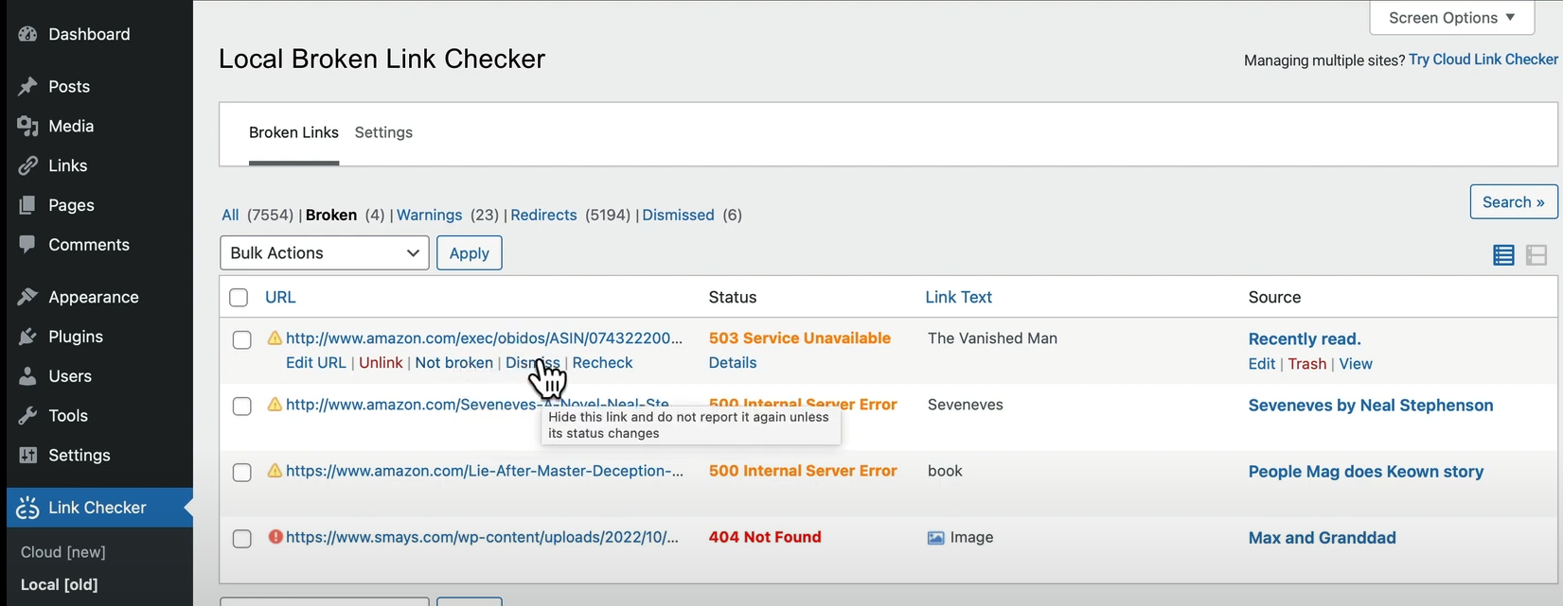Sort the table by URL column
This screenshot has width=1563, height=606.
[280, 298]
